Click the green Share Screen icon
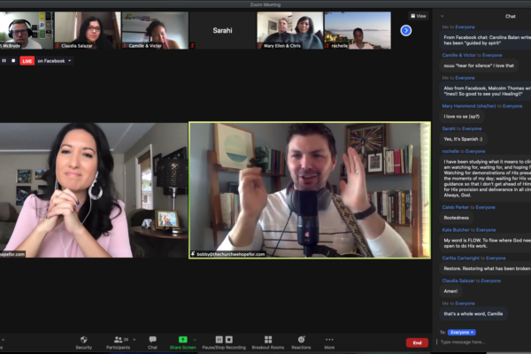Viewport: 531px width, 354px height. click(x=182, y=340)
